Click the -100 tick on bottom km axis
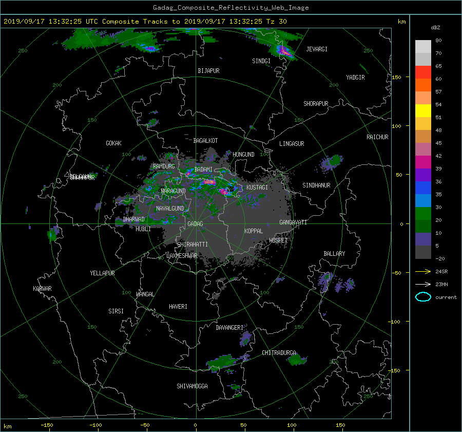462x432 pixels. click(95, 425)
